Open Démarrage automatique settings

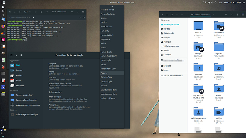click(x=26, y=115)
